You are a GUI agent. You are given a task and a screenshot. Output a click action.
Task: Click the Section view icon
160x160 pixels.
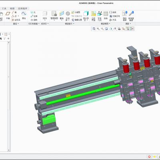[x=62, y=16]
